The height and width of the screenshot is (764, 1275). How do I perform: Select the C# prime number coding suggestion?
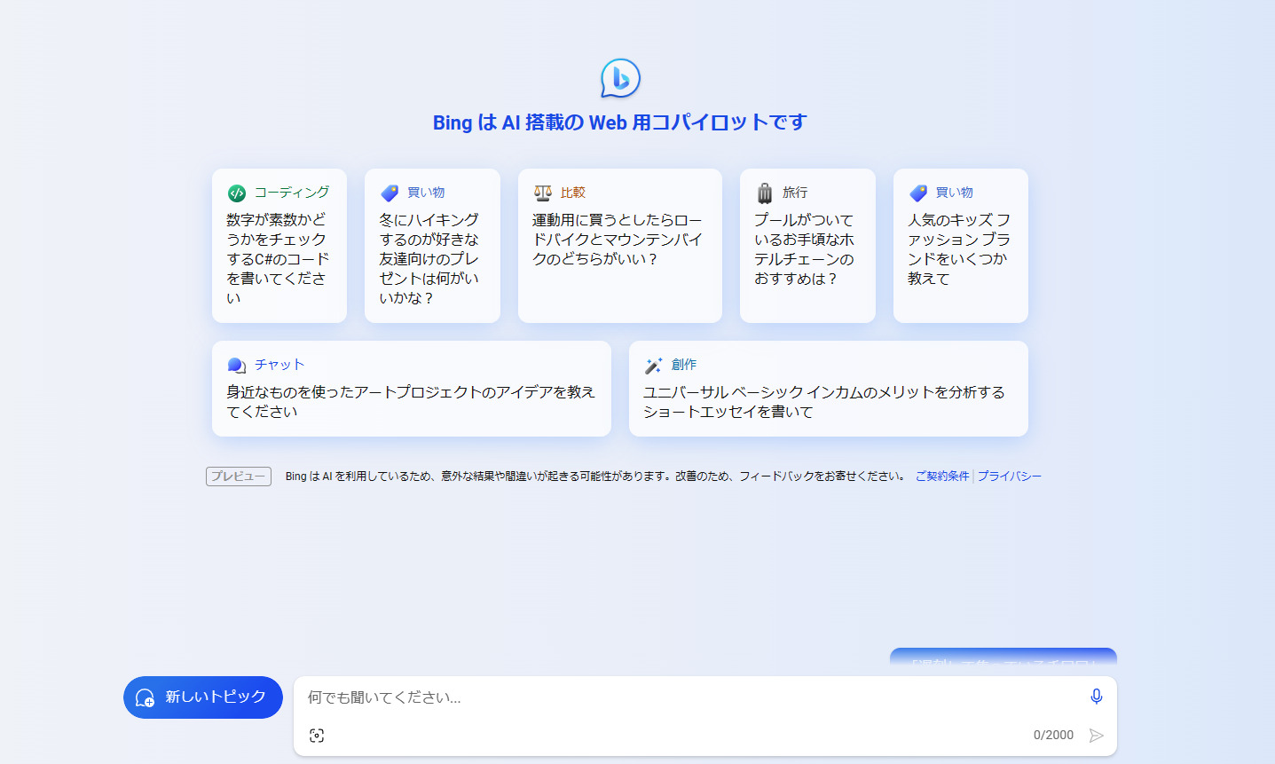click(279, 246)
